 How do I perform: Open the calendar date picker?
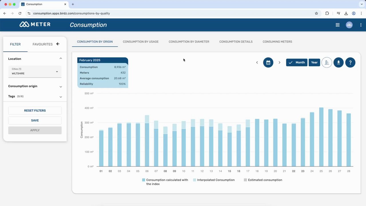[x=268, y=62]
